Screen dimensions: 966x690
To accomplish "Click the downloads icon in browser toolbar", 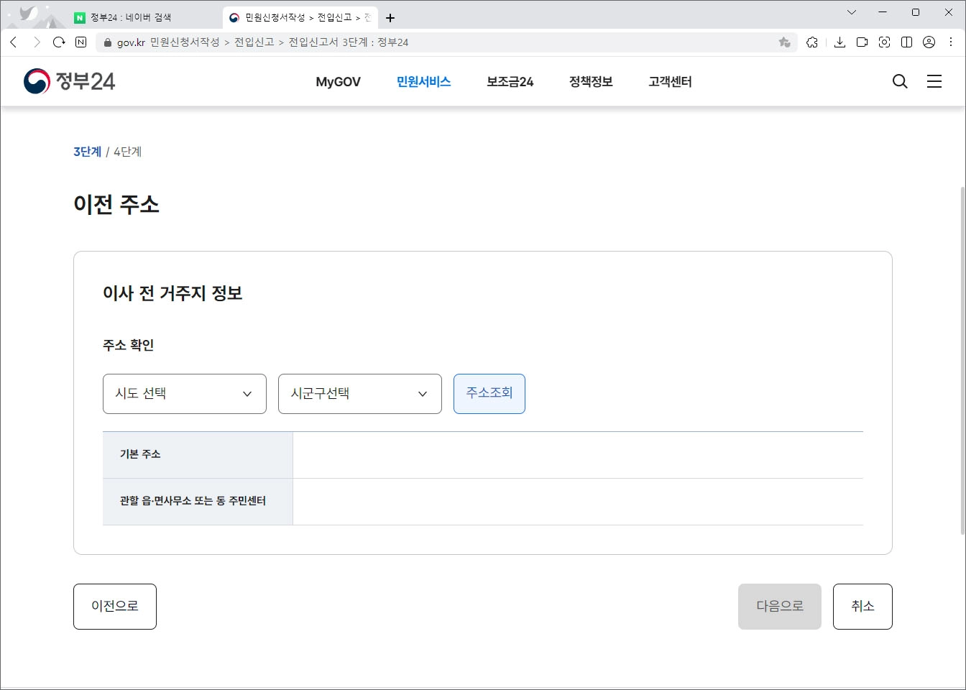I will [x=839, y=42].
